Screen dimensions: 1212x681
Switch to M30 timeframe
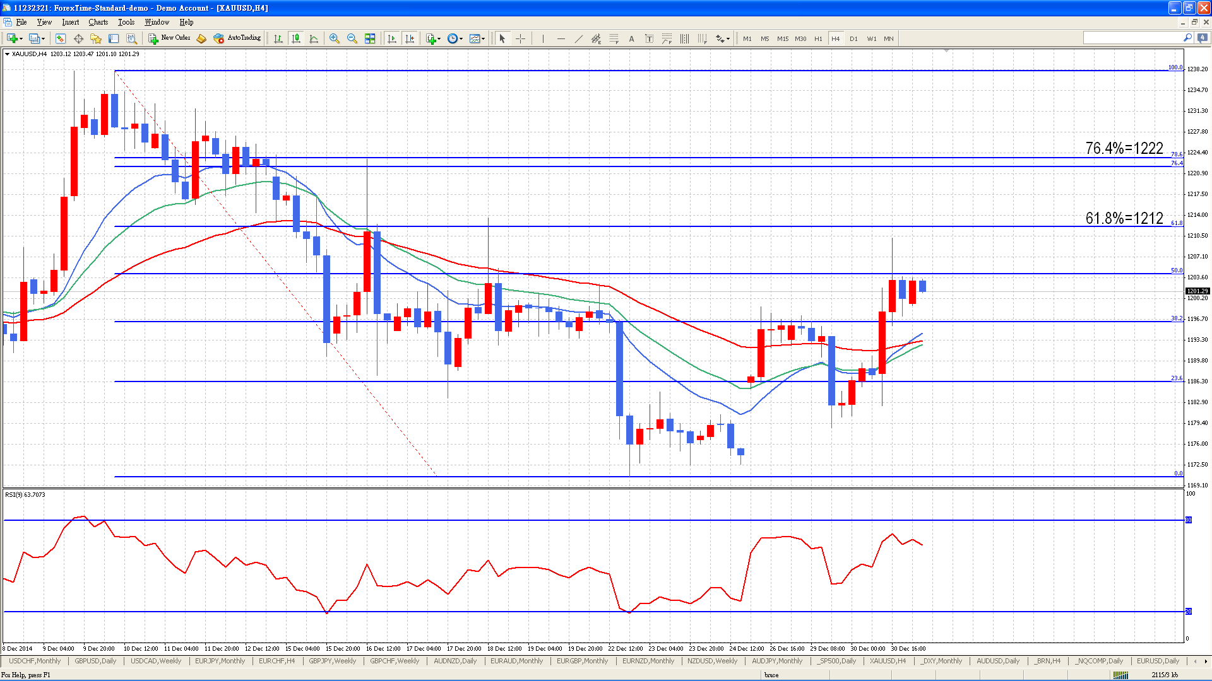click(800, 38)
